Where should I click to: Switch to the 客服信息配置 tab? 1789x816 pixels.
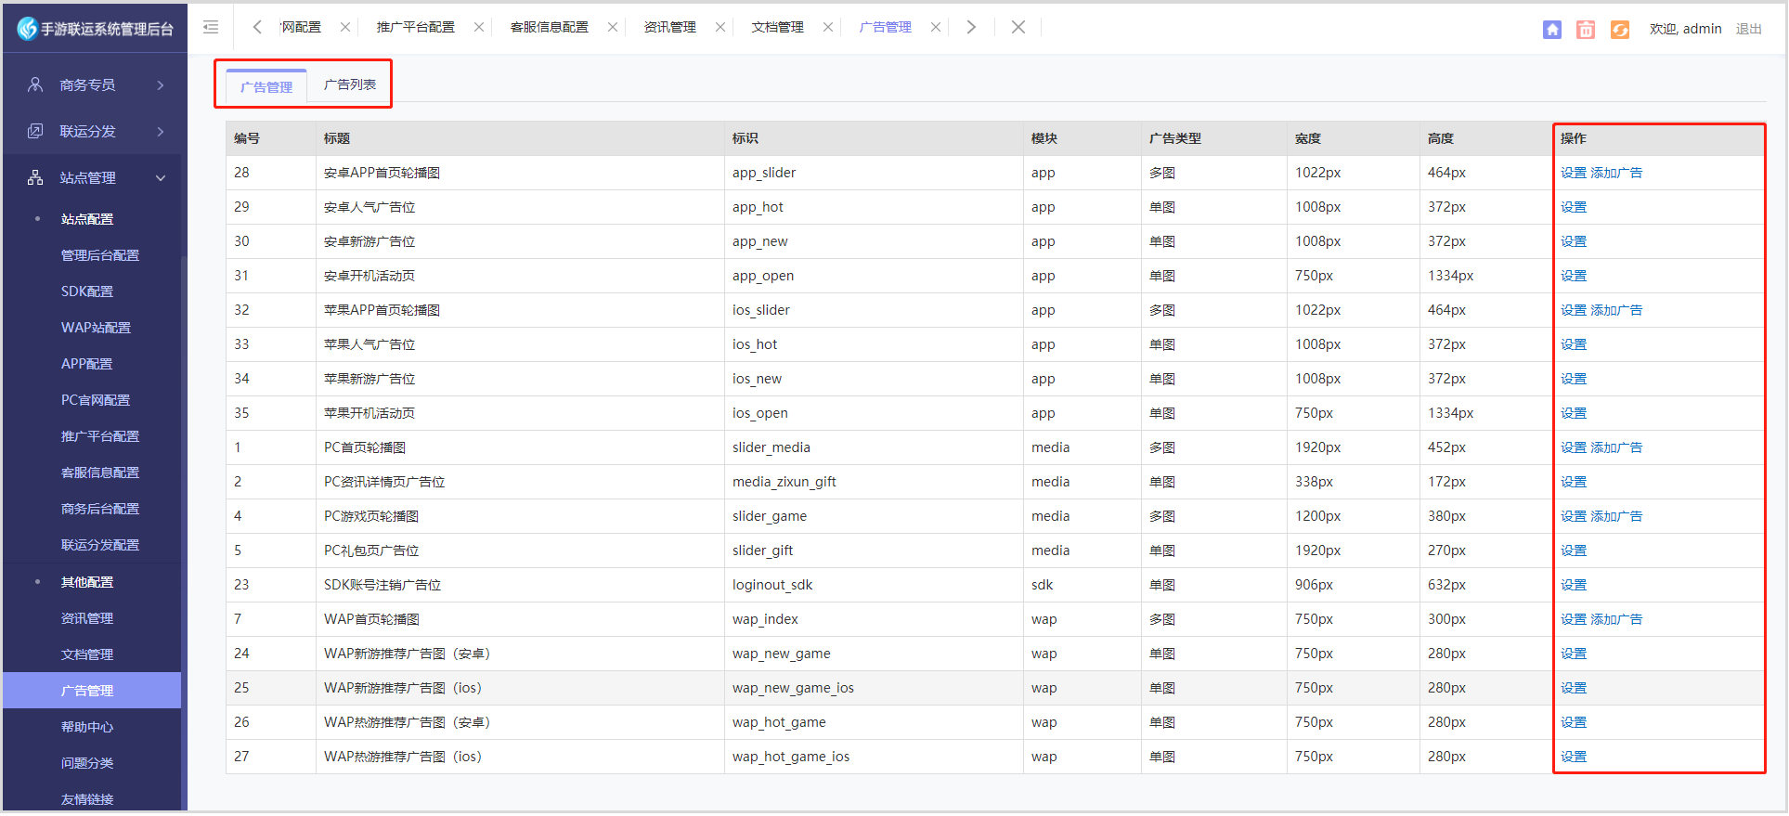550,27
